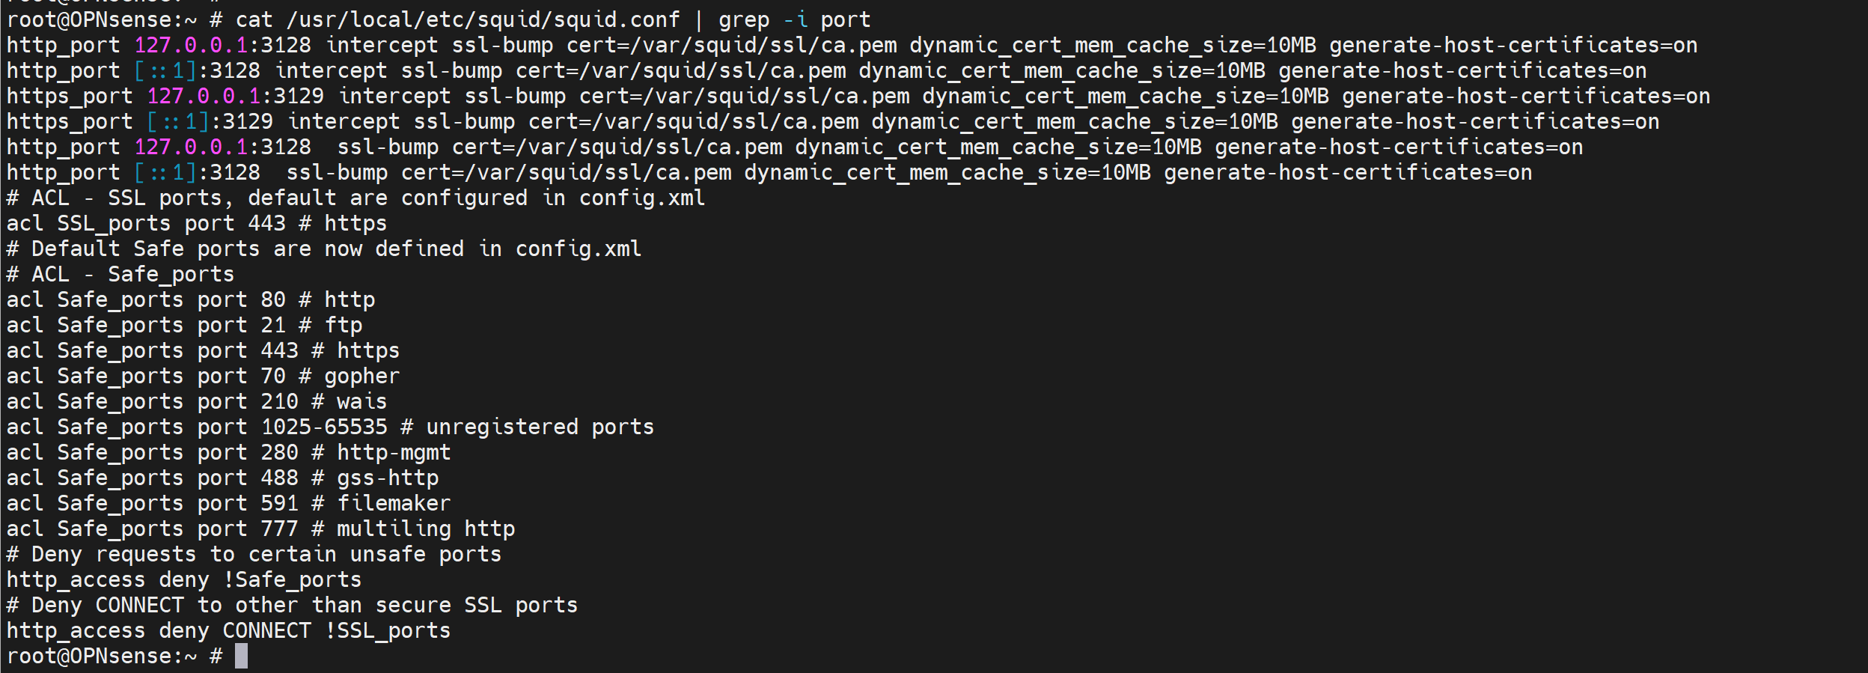The image size is (1868, 673).
Task: Click the terminal cursor block at the last prompt
Action: coord(241,657)
